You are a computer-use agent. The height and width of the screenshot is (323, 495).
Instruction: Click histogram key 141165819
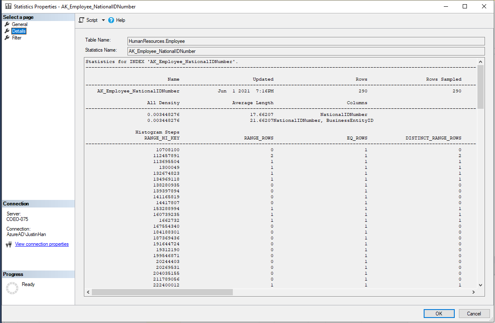coord(166,197)
